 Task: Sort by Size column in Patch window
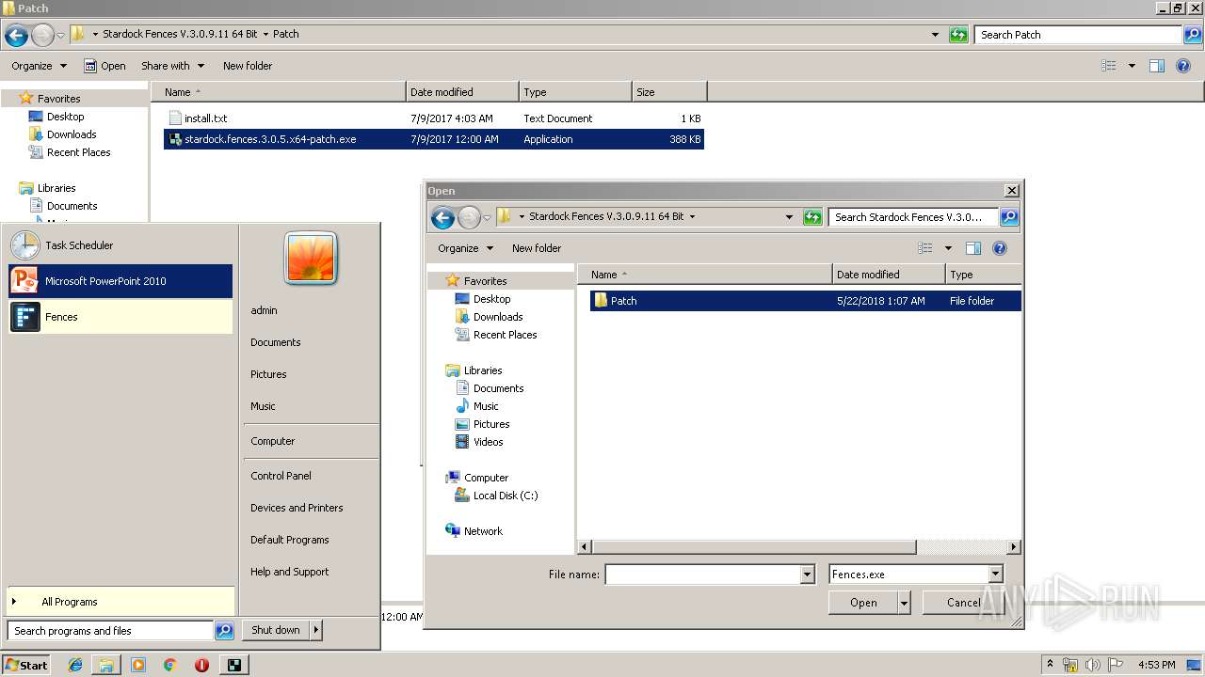point(669,92)
